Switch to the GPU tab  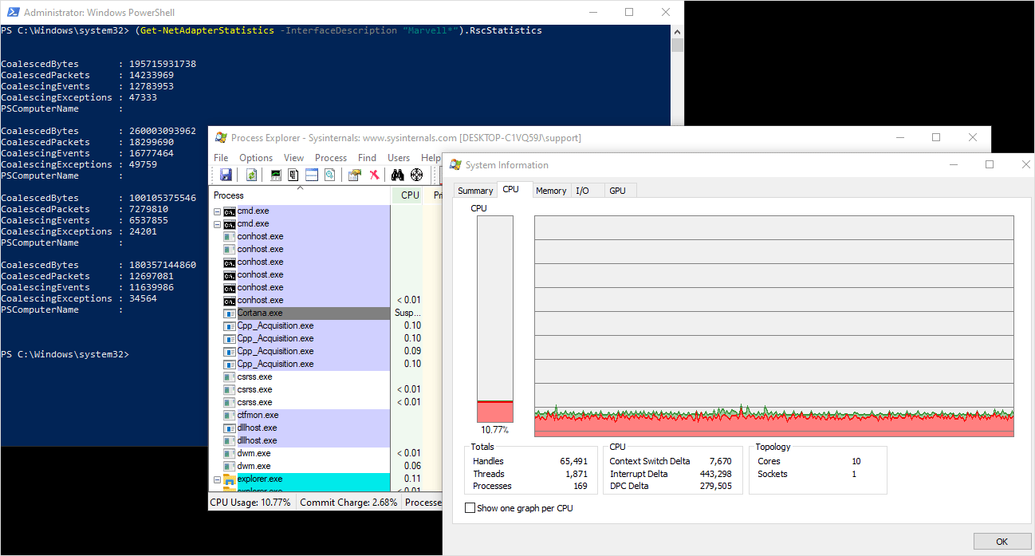click(x=617, y=191)
